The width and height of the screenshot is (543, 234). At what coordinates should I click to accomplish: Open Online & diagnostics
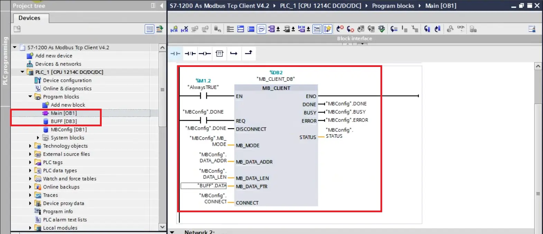tap(67, 88)
